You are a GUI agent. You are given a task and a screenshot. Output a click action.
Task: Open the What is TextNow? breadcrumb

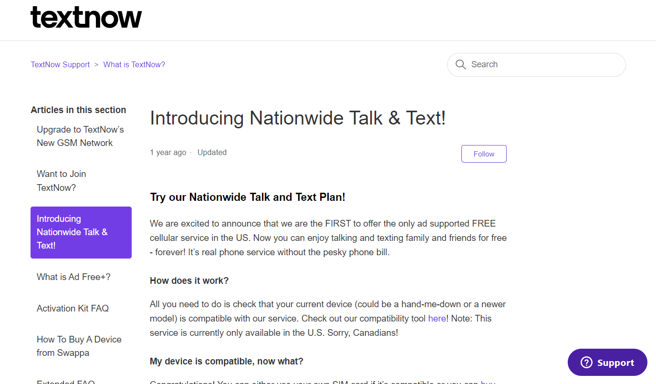tap(134, 64)
